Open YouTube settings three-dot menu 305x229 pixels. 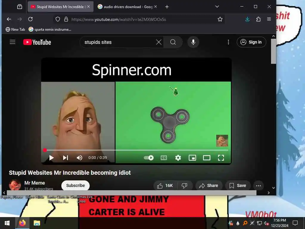pos(228,42)
